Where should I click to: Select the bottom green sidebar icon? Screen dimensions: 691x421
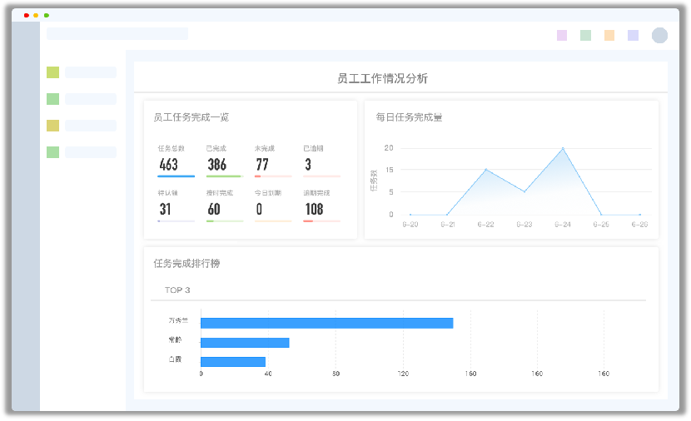coord(52,152)
